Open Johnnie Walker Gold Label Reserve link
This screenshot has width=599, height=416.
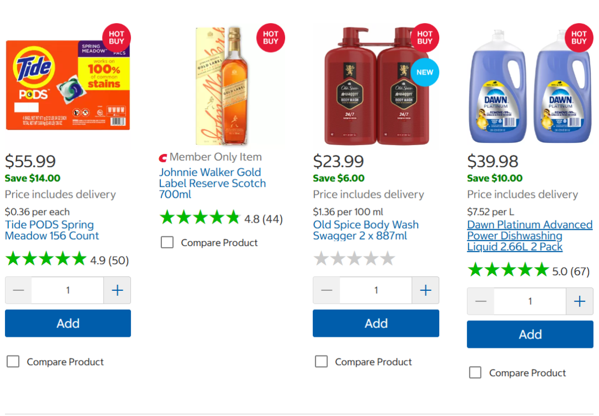(x=212, y=183)
